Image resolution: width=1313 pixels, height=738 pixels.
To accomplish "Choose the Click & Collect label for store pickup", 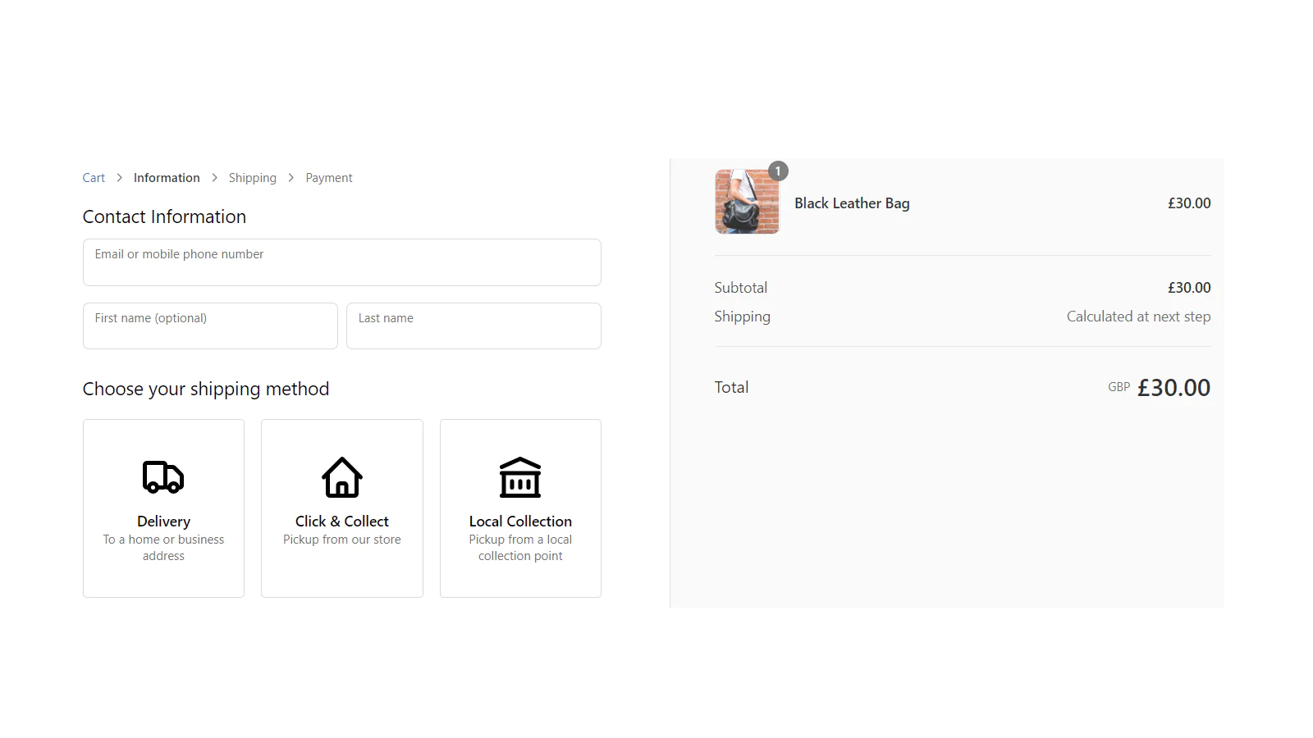I will pos(342,522).
